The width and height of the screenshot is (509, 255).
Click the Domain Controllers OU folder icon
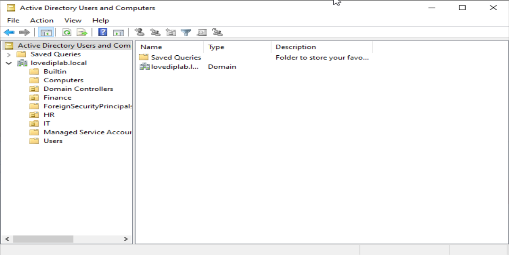[34, 89]
